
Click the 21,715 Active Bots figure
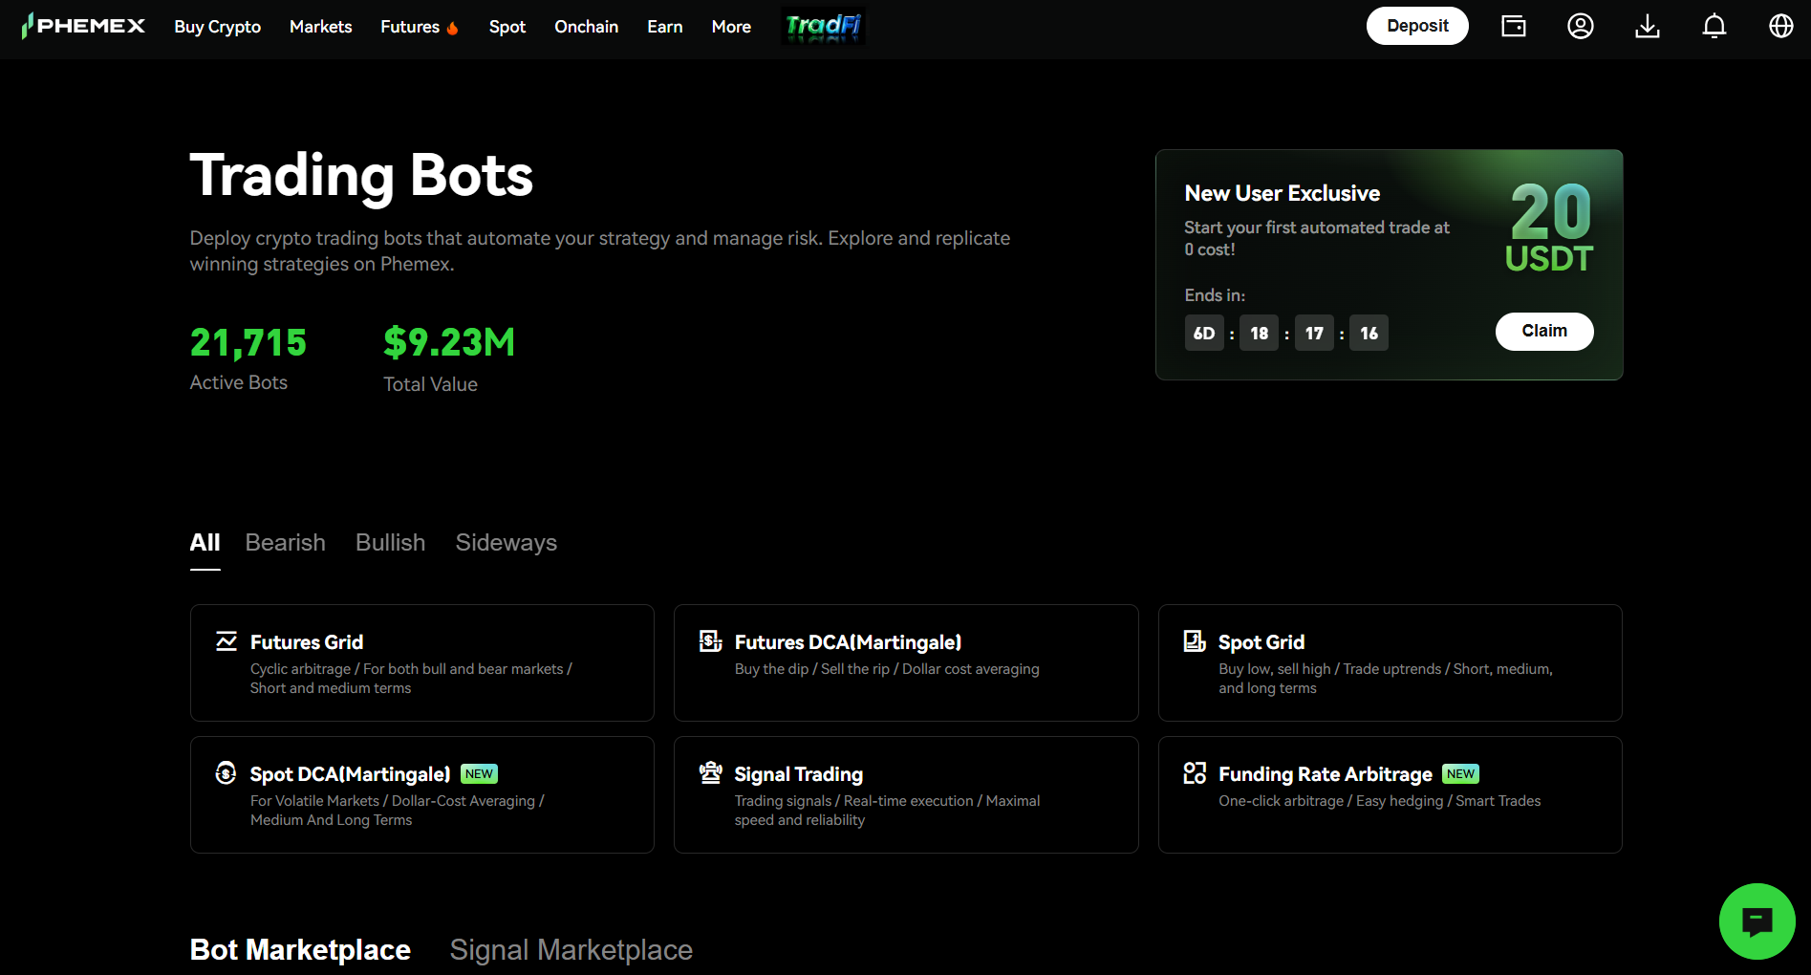(248, 342)
